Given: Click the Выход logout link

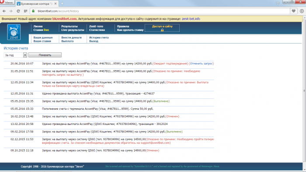Looking at the screenshot, I should tap(94, 41).
